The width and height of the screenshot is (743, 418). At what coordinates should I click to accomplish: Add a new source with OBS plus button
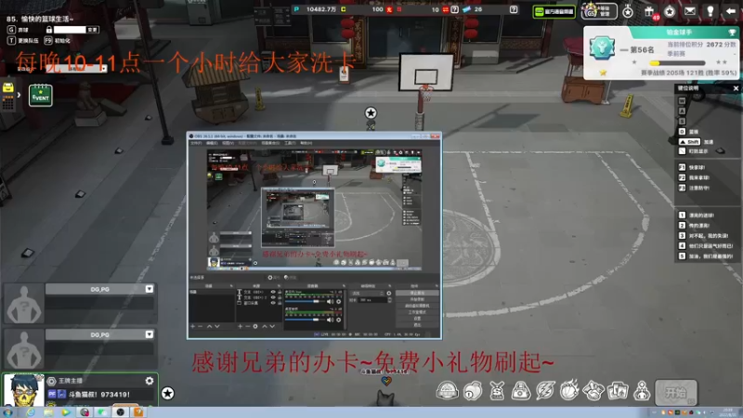click(240, 327)
